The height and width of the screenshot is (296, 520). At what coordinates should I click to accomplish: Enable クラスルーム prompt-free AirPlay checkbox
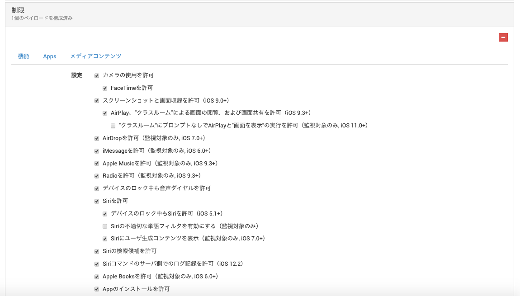[113, 126]
